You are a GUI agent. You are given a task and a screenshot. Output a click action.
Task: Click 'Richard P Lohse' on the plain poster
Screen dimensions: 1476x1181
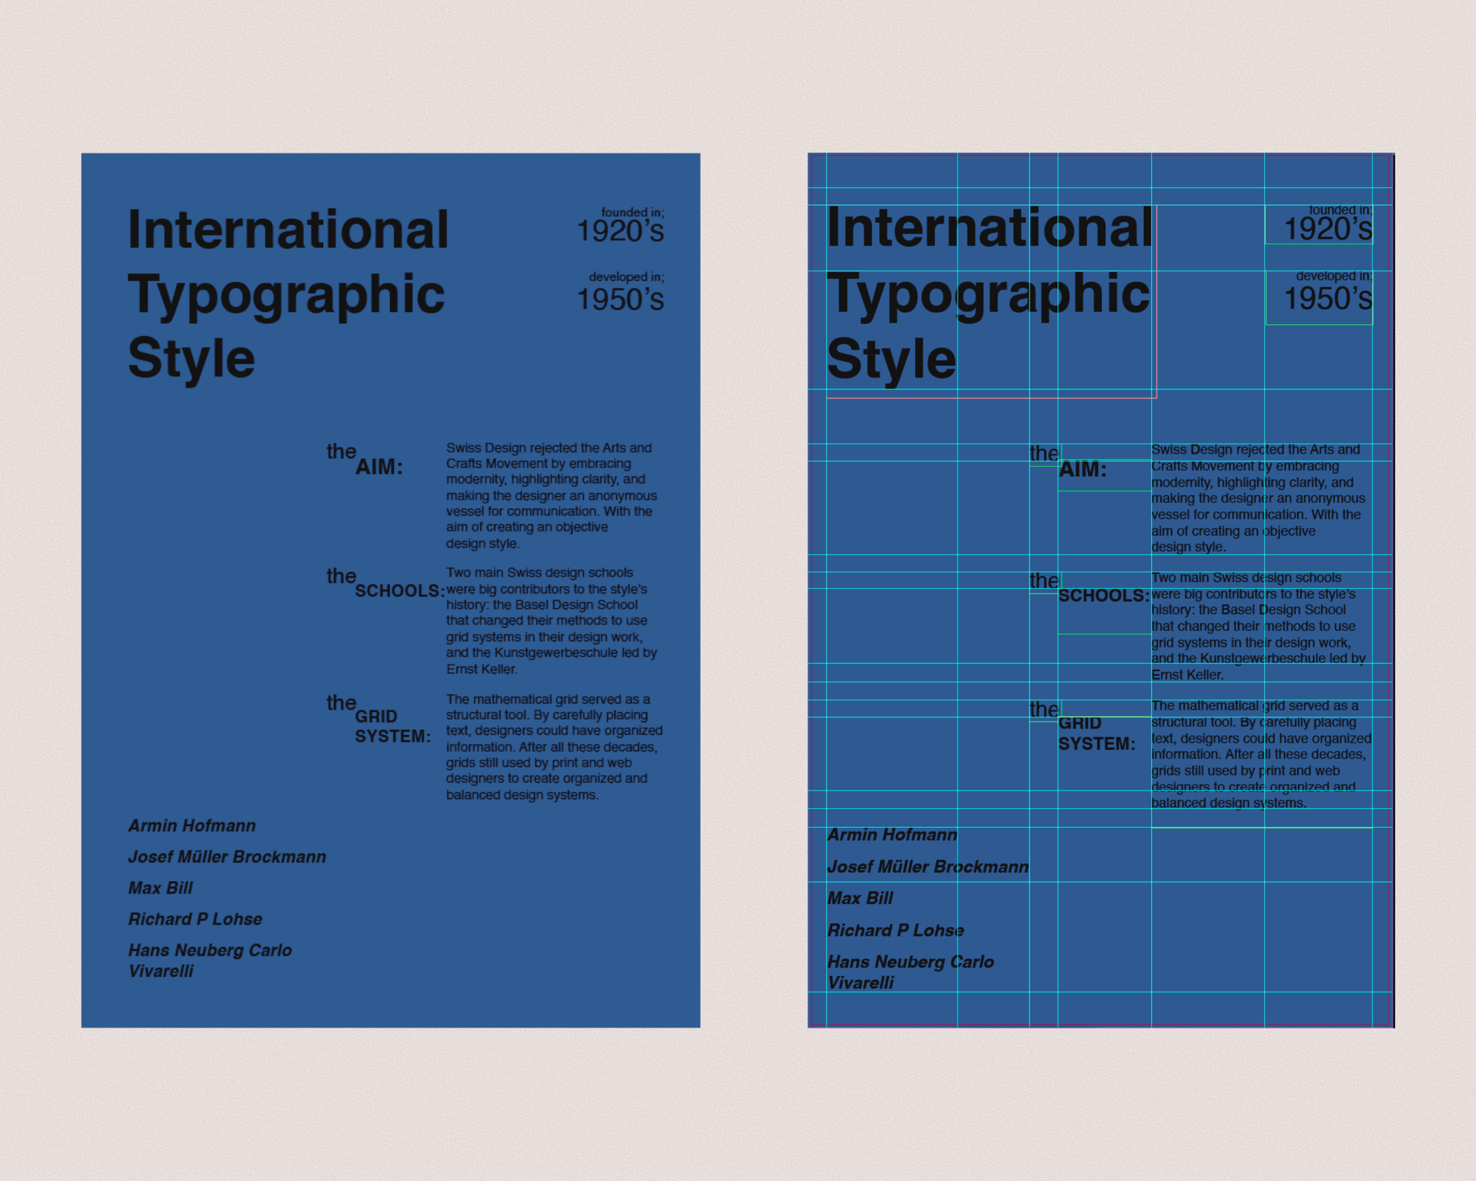pos(195,920)
